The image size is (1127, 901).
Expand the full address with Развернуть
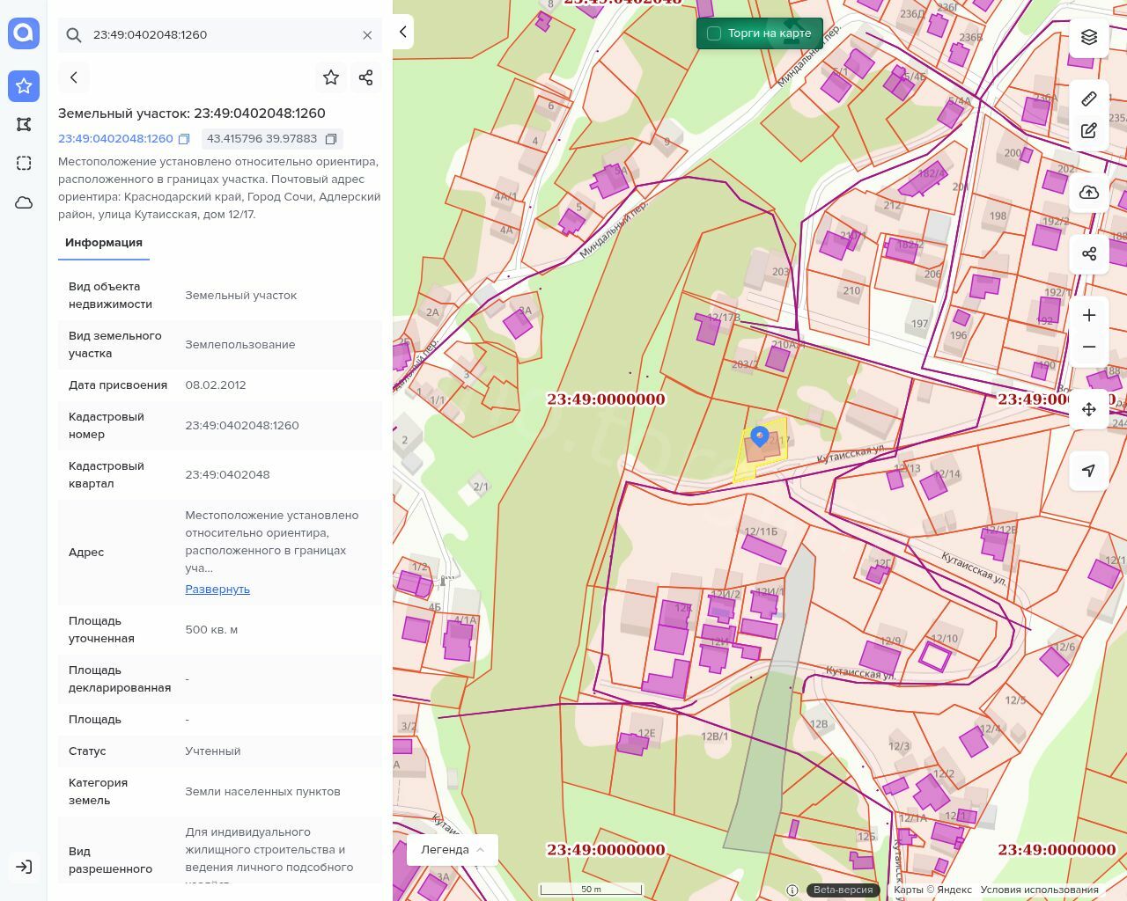point(217,589)
